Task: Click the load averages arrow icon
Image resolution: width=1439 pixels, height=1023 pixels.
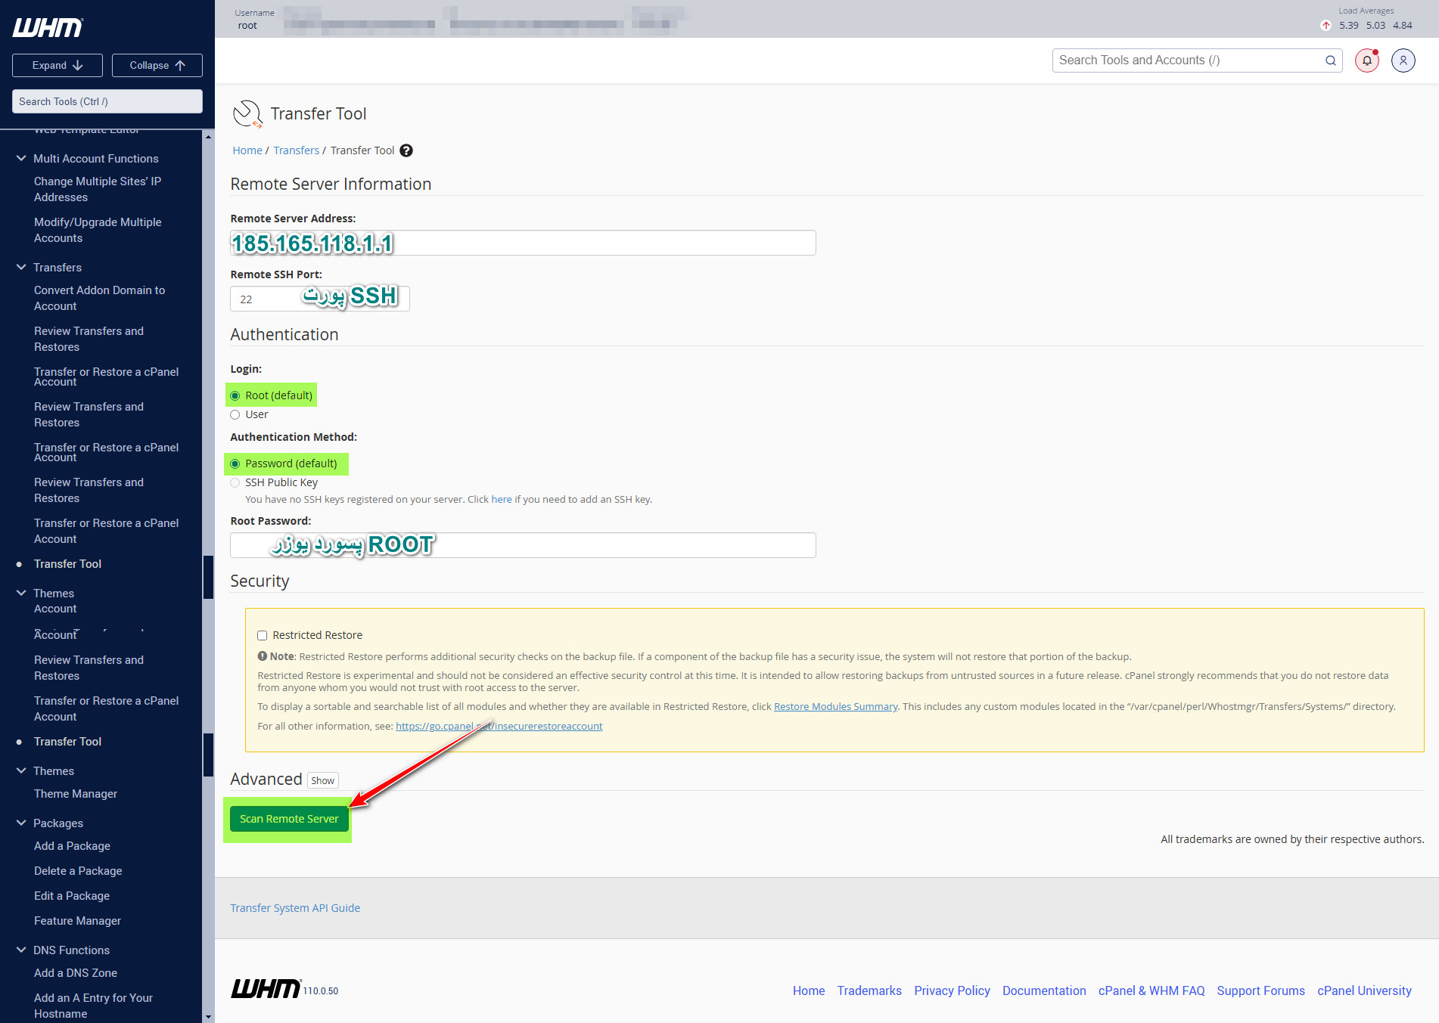Action: [1326, 26]
